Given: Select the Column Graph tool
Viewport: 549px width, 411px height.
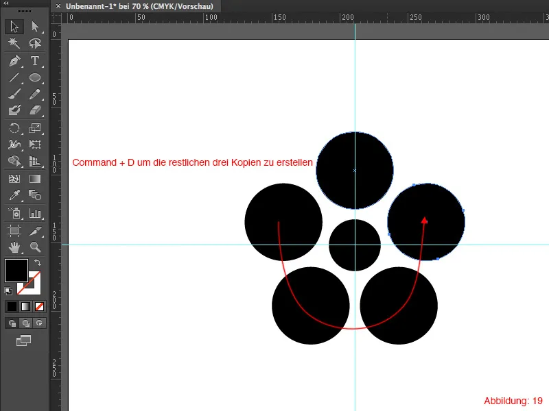Looking at the screenshot, I should [x=35, y=213].
